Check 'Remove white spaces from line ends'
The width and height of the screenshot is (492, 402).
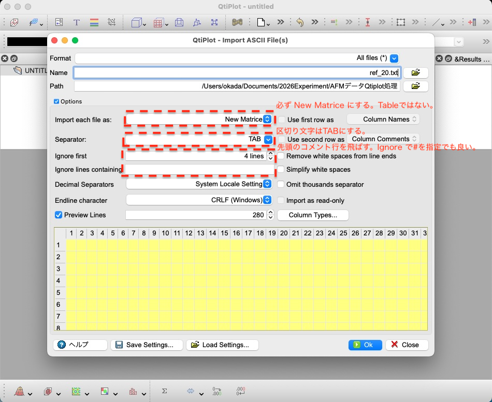281,156
